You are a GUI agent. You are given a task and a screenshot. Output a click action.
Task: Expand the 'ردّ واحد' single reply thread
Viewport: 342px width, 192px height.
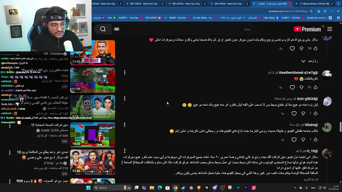point(309,61)
